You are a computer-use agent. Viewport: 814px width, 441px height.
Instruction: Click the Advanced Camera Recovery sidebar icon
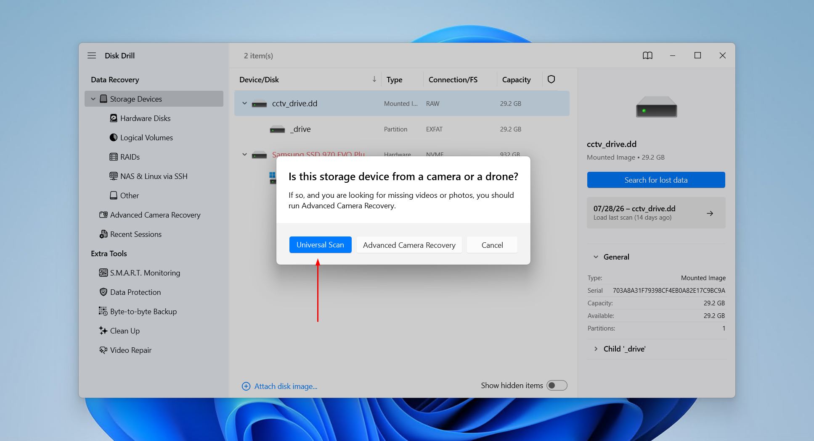(103, 215)
